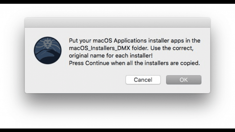
Task: Click white background above the dialog
Action: 117,10
